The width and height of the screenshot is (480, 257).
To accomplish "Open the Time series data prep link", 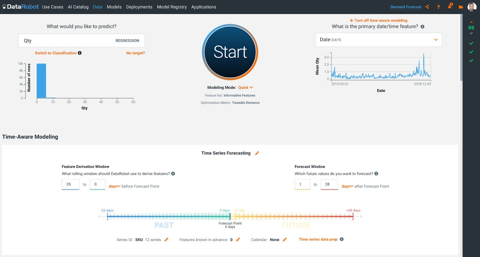I will [318, 239].
